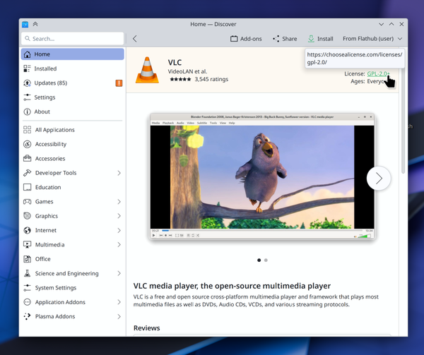The height and width of the screenshot is (355, 424).
Task: Open the Settings sidebar item
Action: coord(45,97)
